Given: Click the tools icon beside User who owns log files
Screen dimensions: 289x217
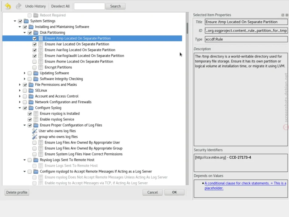Looking at the screenshot, I should tap(34, 131).
